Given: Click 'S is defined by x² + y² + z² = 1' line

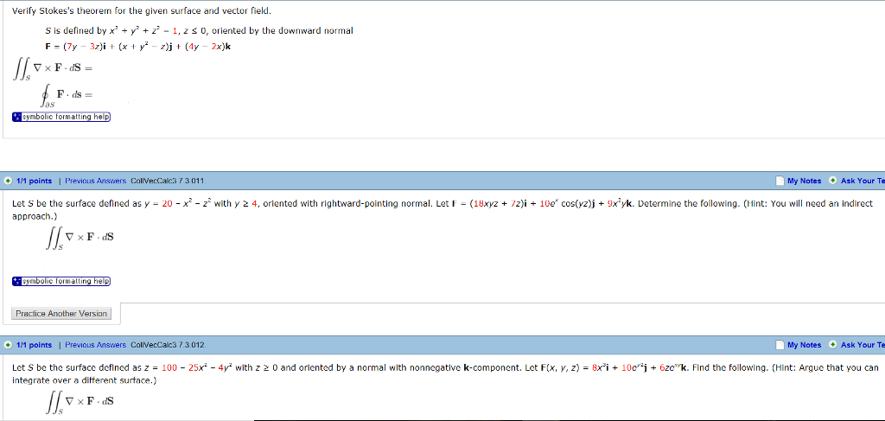Looking at the screenshot, I should click(199, 30).
